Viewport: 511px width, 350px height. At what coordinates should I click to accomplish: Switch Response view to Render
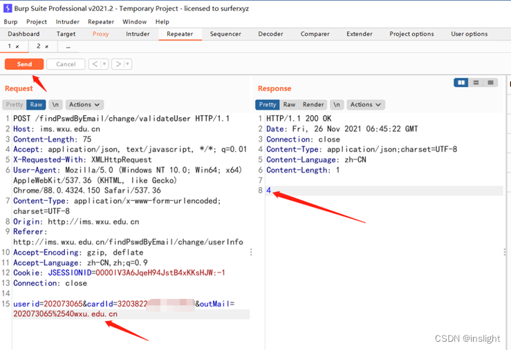click(x=313, y=104)
